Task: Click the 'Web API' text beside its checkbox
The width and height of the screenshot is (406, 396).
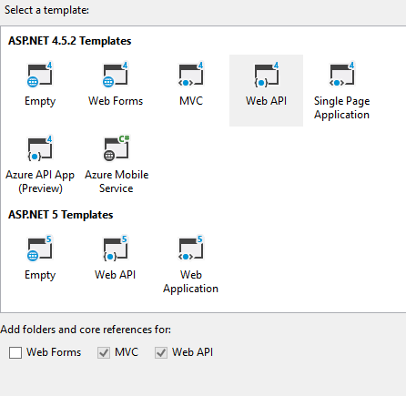Action: pos(192,352)
